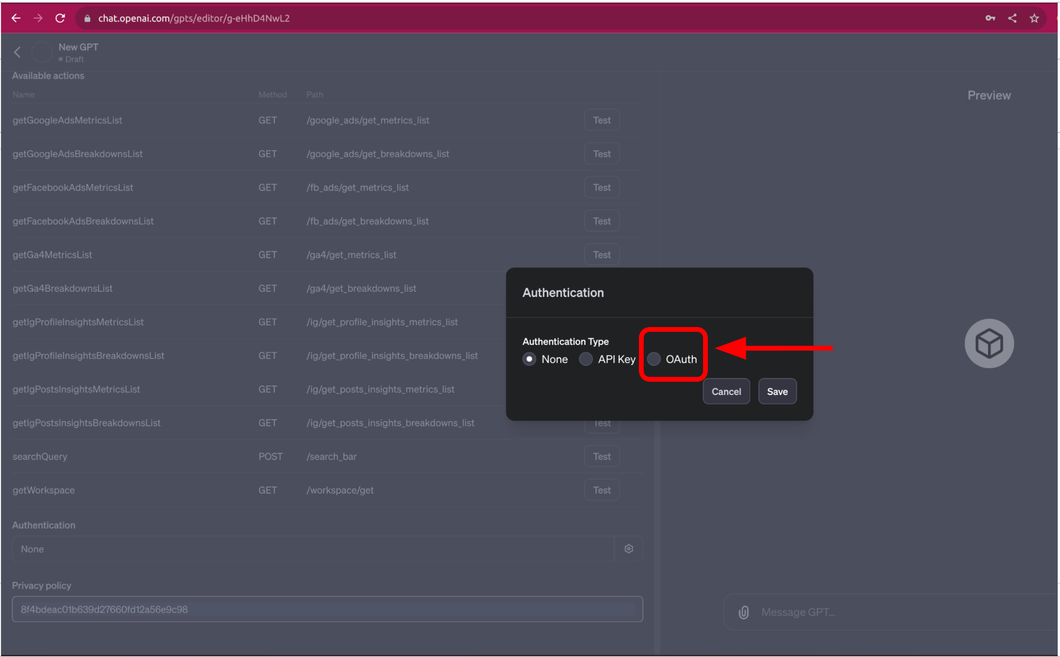Switch to the Preview pane
This screenshot has height=657, width=1060.
tap(989, 95)
